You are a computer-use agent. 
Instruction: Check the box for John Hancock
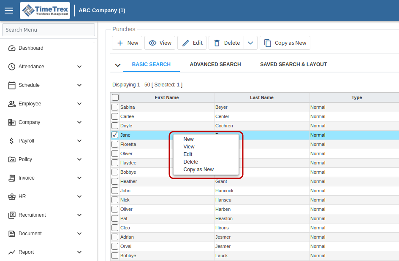pyautogui.click(x=115, y=191)
